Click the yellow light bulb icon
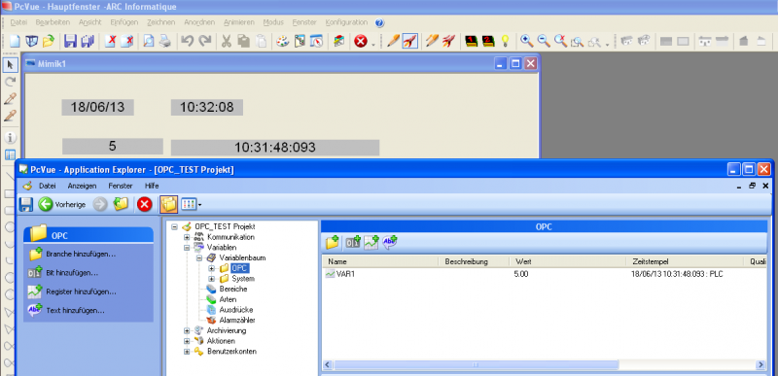778x376 pixels. 505,41
